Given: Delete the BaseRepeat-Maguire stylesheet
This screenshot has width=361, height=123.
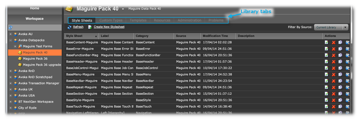Looking at the screenshot, I should click(334, 87).
